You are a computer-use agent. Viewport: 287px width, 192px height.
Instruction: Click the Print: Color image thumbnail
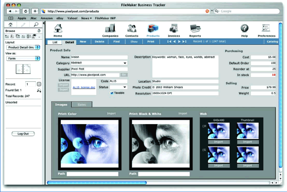point(90,143)
